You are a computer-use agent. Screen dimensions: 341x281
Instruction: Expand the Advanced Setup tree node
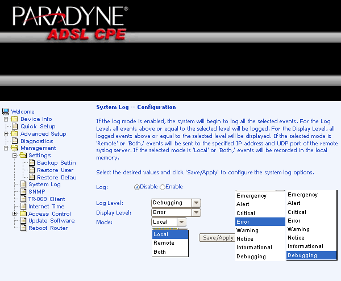(6, 134)
